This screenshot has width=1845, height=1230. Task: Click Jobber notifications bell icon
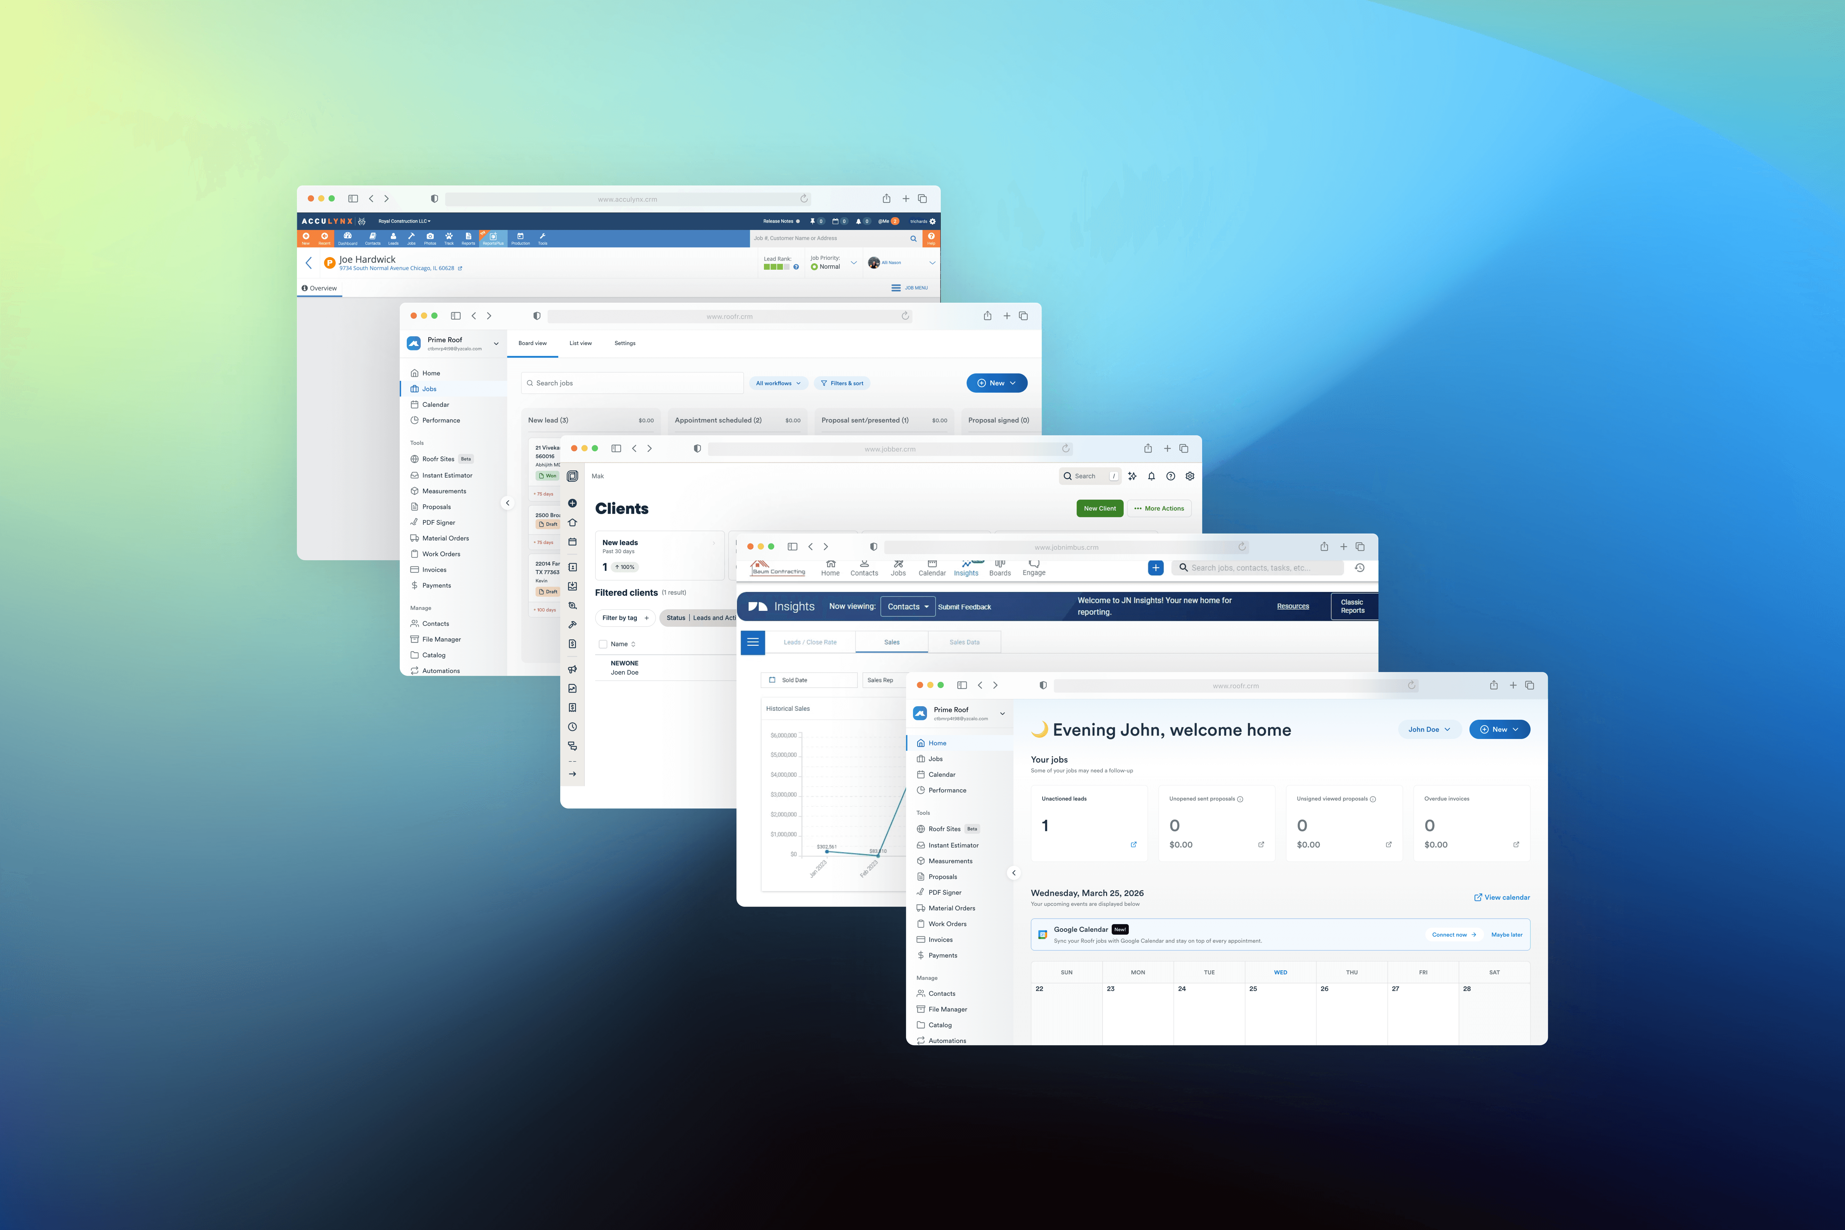pyautogui.click(x=1151, y=476)
